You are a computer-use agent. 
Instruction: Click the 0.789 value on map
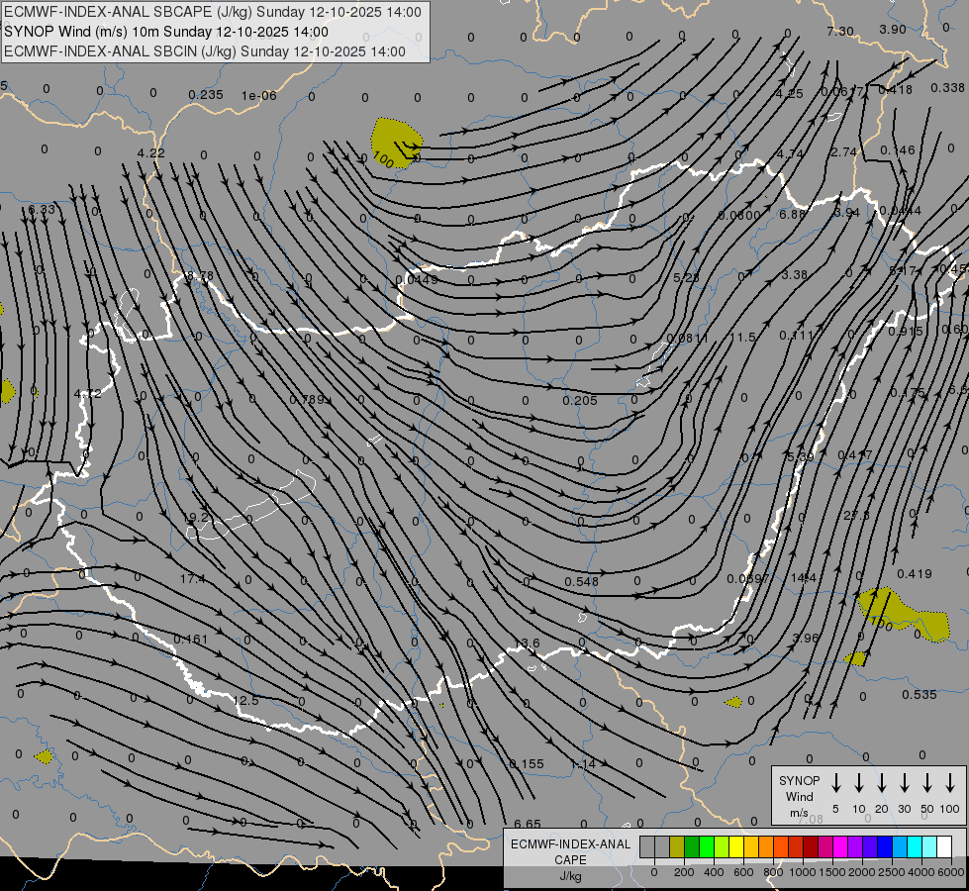tap(307, 399)
